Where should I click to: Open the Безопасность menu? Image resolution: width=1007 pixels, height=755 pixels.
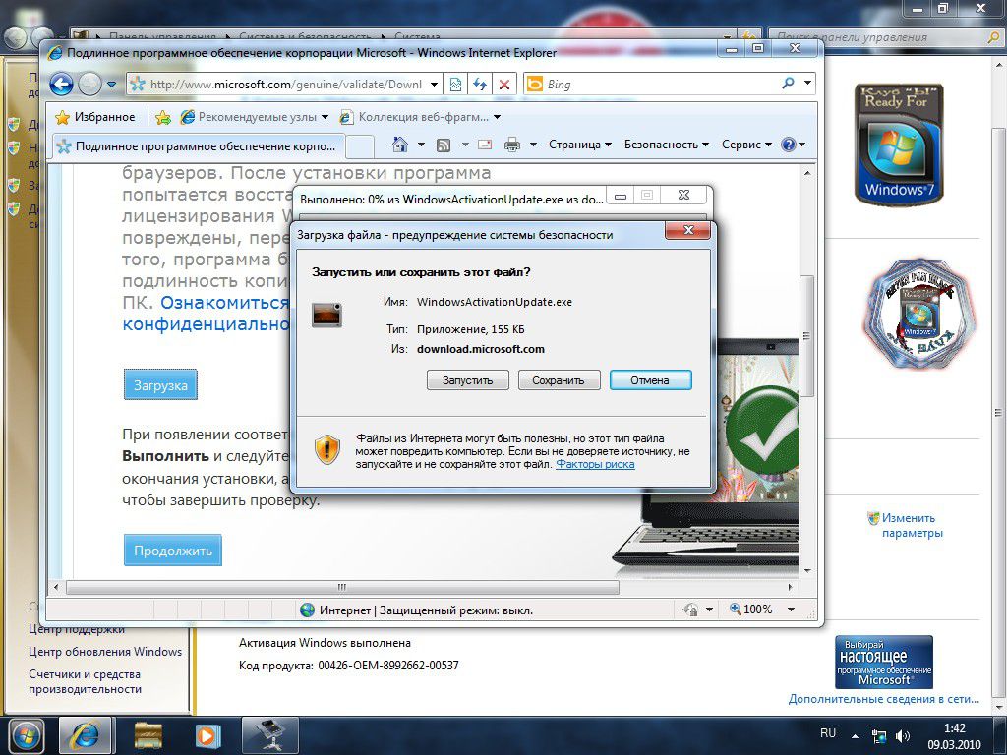[666, 145]
